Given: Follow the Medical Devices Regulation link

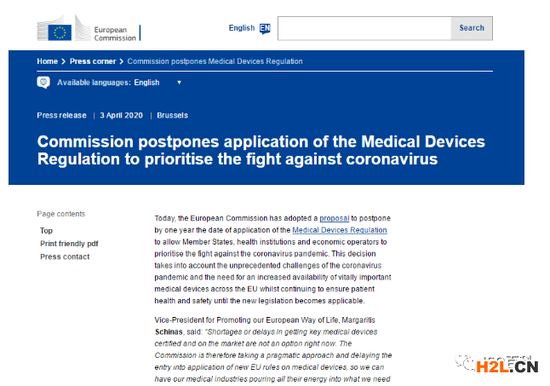Looking at the screenshot, I should point(339,230).
